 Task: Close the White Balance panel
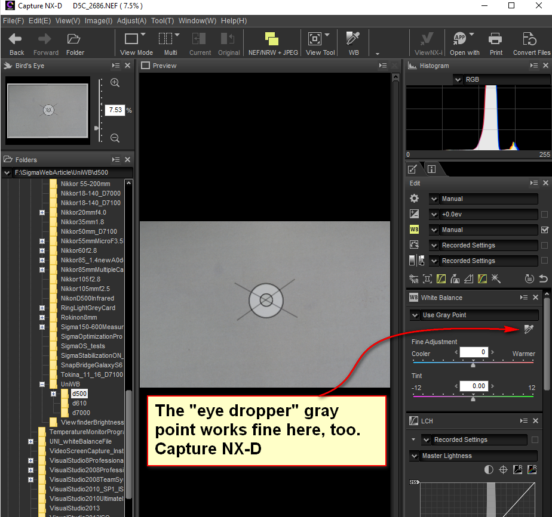(535, 298)
